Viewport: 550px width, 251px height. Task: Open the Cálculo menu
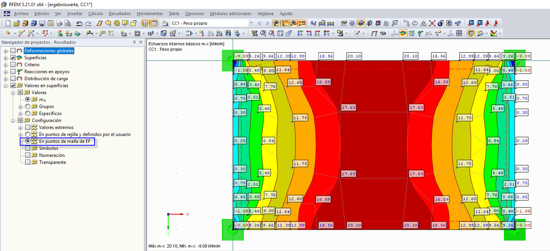96,14
